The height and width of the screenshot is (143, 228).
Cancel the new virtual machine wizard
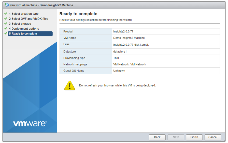(x=213, y=137)
